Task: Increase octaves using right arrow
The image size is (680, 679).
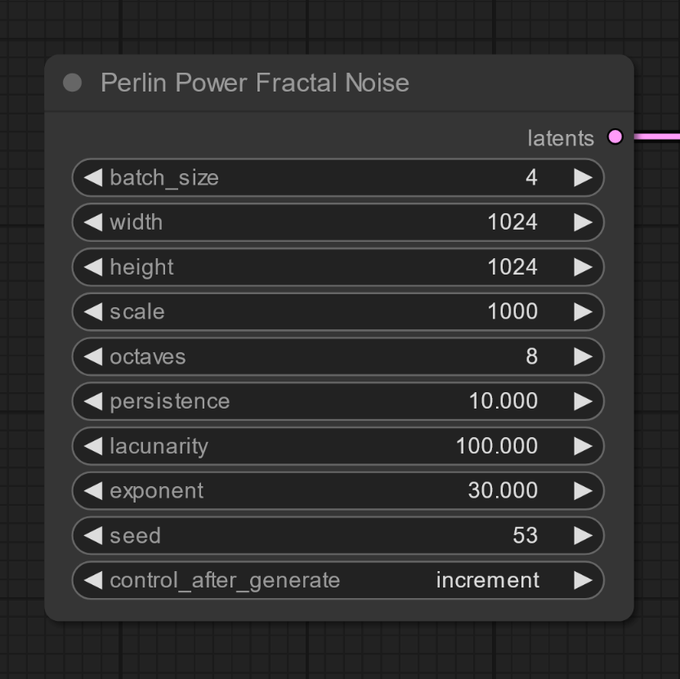Action: (582, 356)
